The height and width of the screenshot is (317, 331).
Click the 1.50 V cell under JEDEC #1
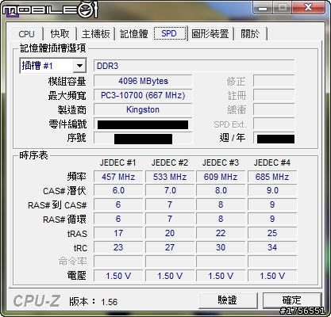[118, 276]
